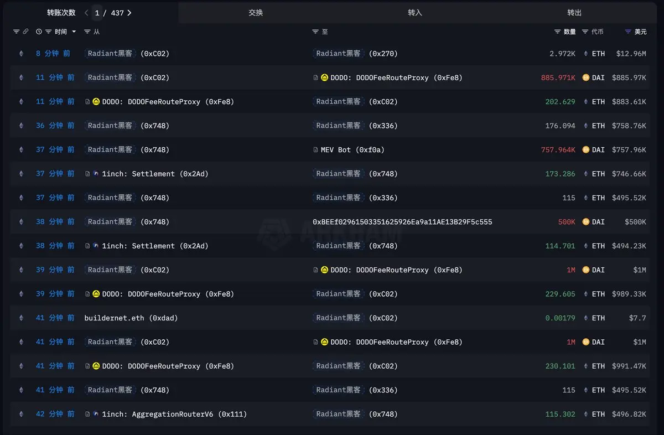Click value $989.33K
This screenshot has width=664, height=435.
[x=629, y=294]
